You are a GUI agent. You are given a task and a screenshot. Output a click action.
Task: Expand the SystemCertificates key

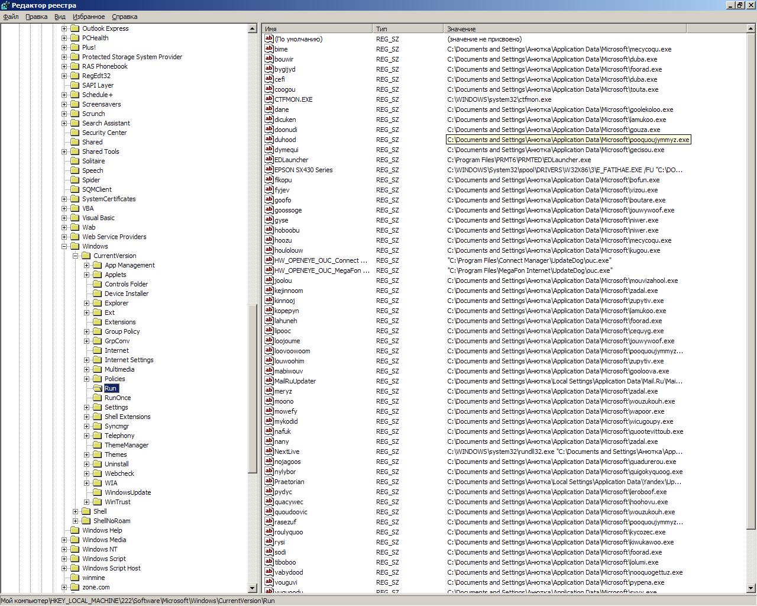(64, 199)
